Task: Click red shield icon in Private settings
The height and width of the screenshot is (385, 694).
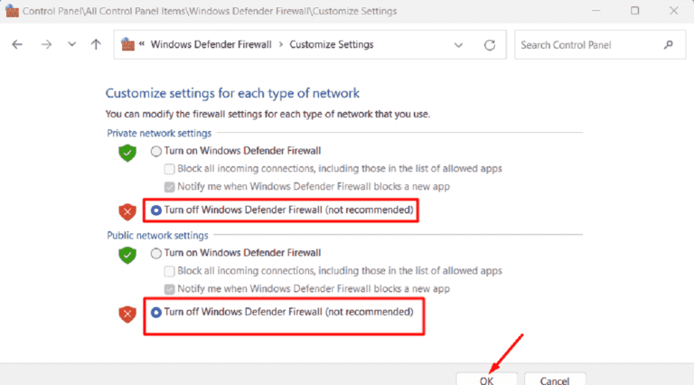Action: tap(127, 212)
